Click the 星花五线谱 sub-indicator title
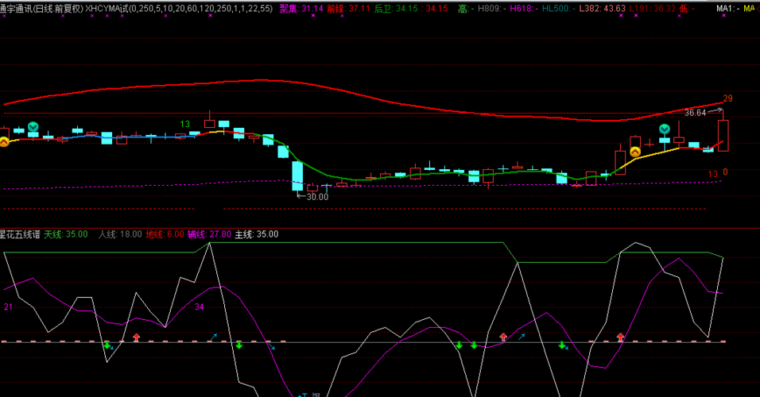This screenshot has height=397, width=760. pos(20,234)
